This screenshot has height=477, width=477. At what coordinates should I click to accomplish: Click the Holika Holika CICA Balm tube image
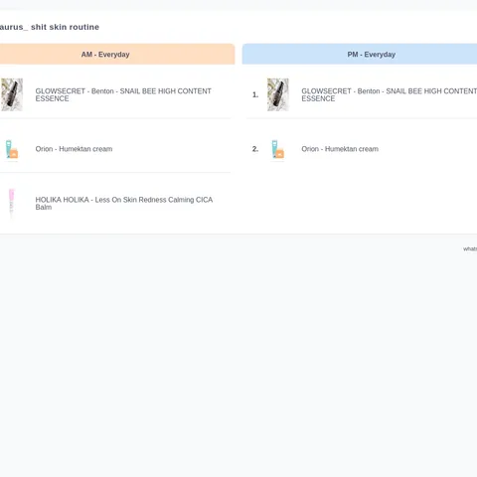12,204
